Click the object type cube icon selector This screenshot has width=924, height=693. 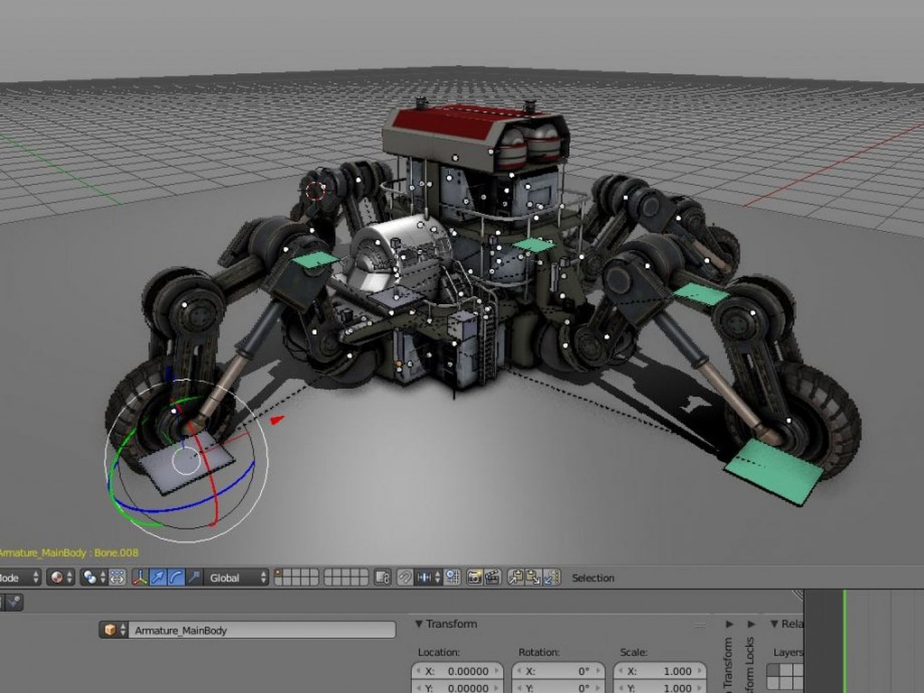pos(113,630)
